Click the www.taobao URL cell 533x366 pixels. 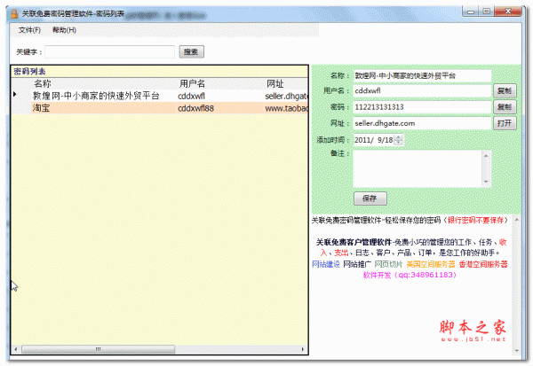pyautogui.click(x=286, y=108)
